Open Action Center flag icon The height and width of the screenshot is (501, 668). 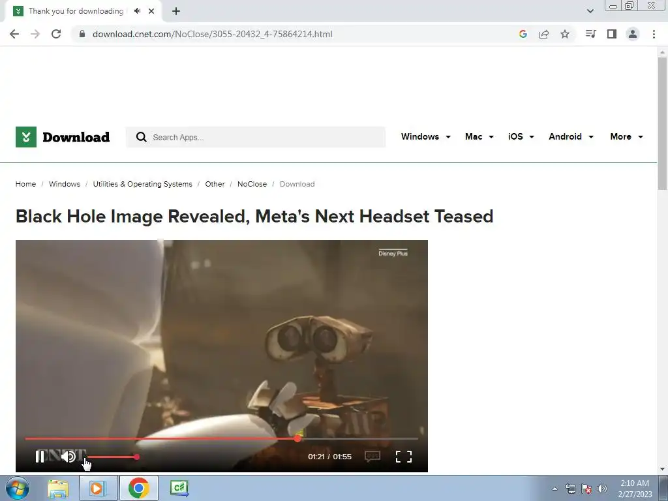coord(586,489)
